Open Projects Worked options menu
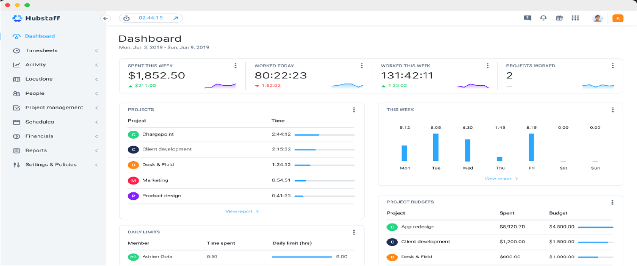This screenshot has height=266, width=637. point(613,66)
